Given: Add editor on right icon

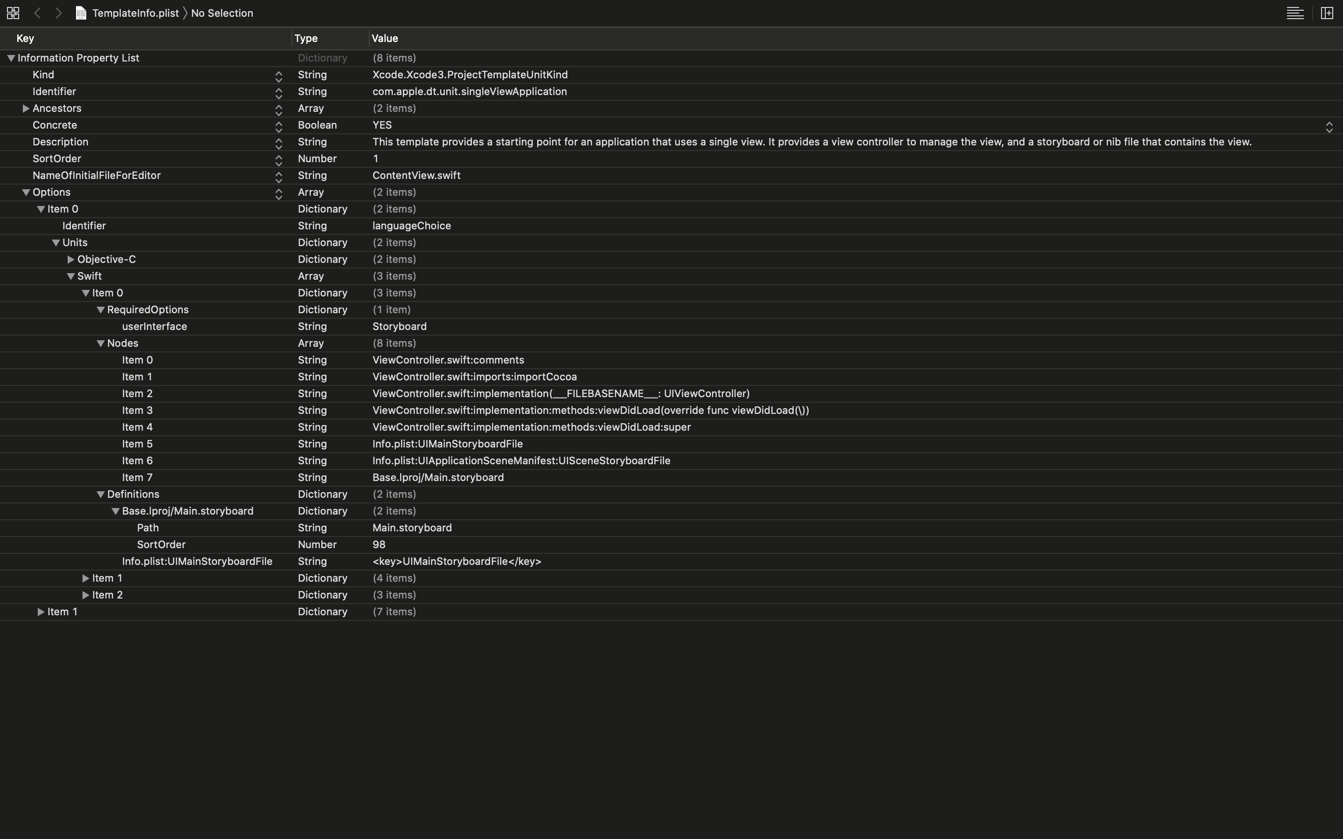Looking at the screenshot, I should click(x=1327, y=13).
